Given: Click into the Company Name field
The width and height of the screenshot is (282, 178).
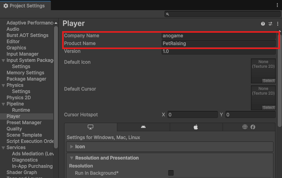Looking at the screenshot, I should (x=219, y=36).
